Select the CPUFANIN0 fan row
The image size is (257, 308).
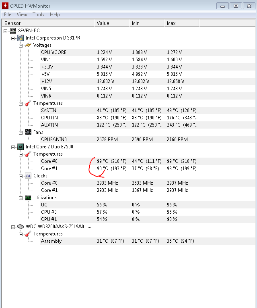tap(148, 139)
